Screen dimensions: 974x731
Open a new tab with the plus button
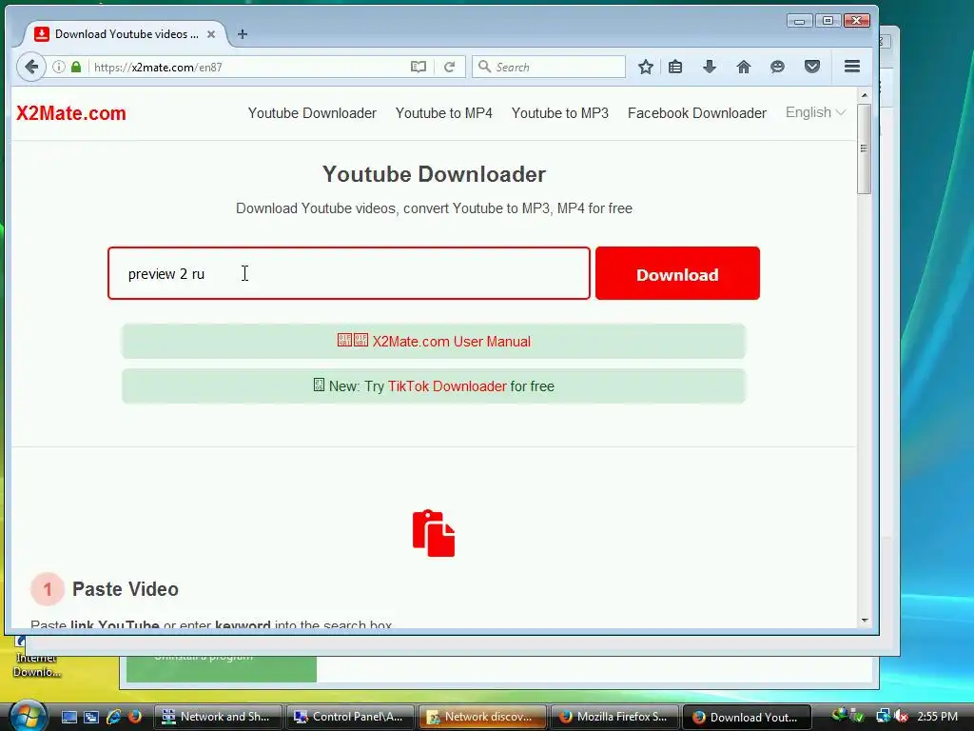tap(243, 34)
